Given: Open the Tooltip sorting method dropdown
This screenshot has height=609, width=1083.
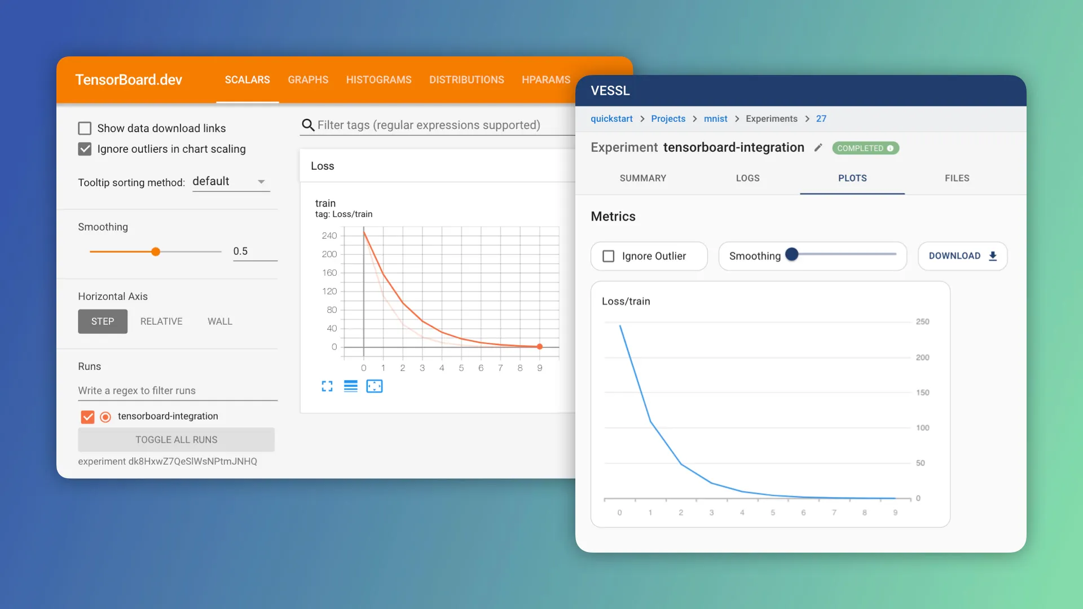Looking at the screenshot, I should point(231,182).
